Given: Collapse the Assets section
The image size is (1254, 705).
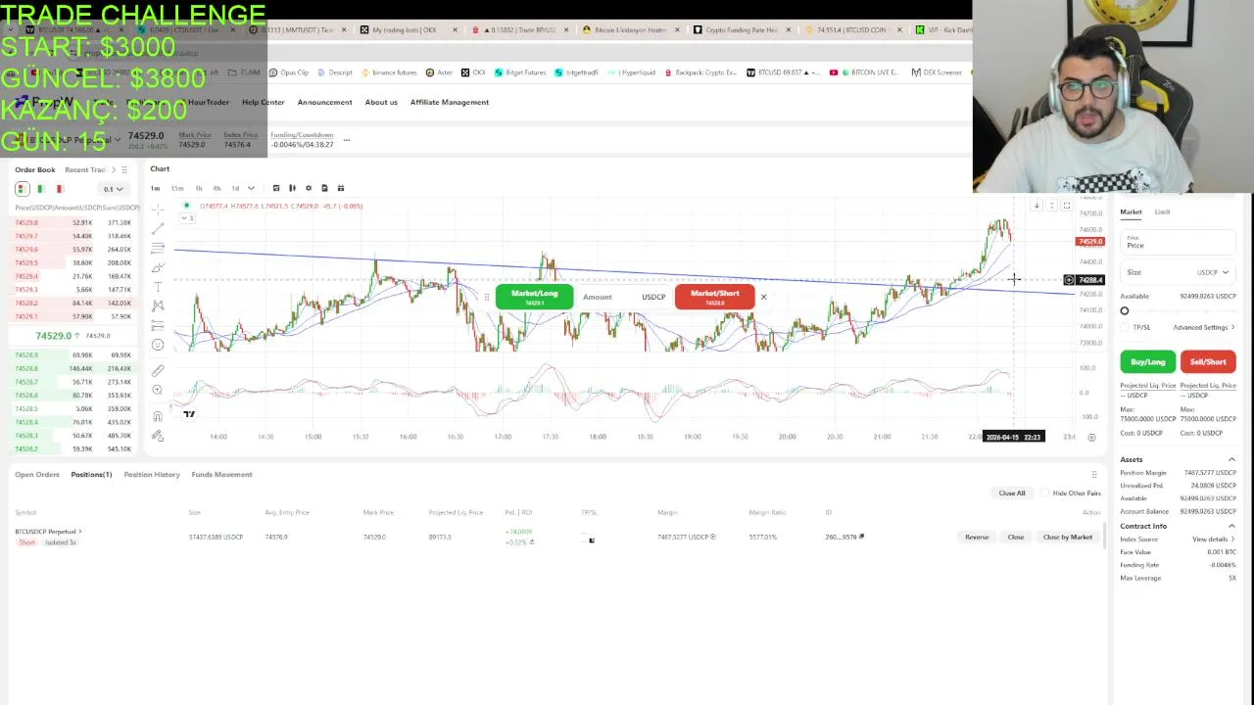Looking at the screenshot, I should click(1231, 459).
